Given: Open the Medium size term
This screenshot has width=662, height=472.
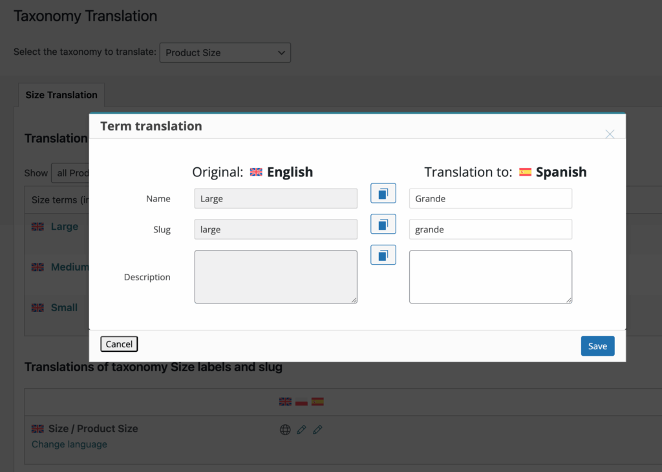Looking at the screenshot, I should (x=69, y=267).
